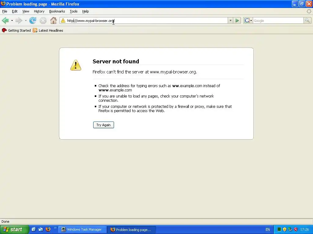Expand the Quick Launch overflow chevron
Viewport: 313px width, 234px height.
coord(55,228)
